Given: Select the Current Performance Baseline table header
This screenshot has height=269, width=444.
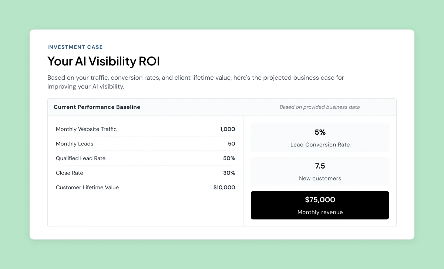Looking at the screenshot, I should [97, 107].
